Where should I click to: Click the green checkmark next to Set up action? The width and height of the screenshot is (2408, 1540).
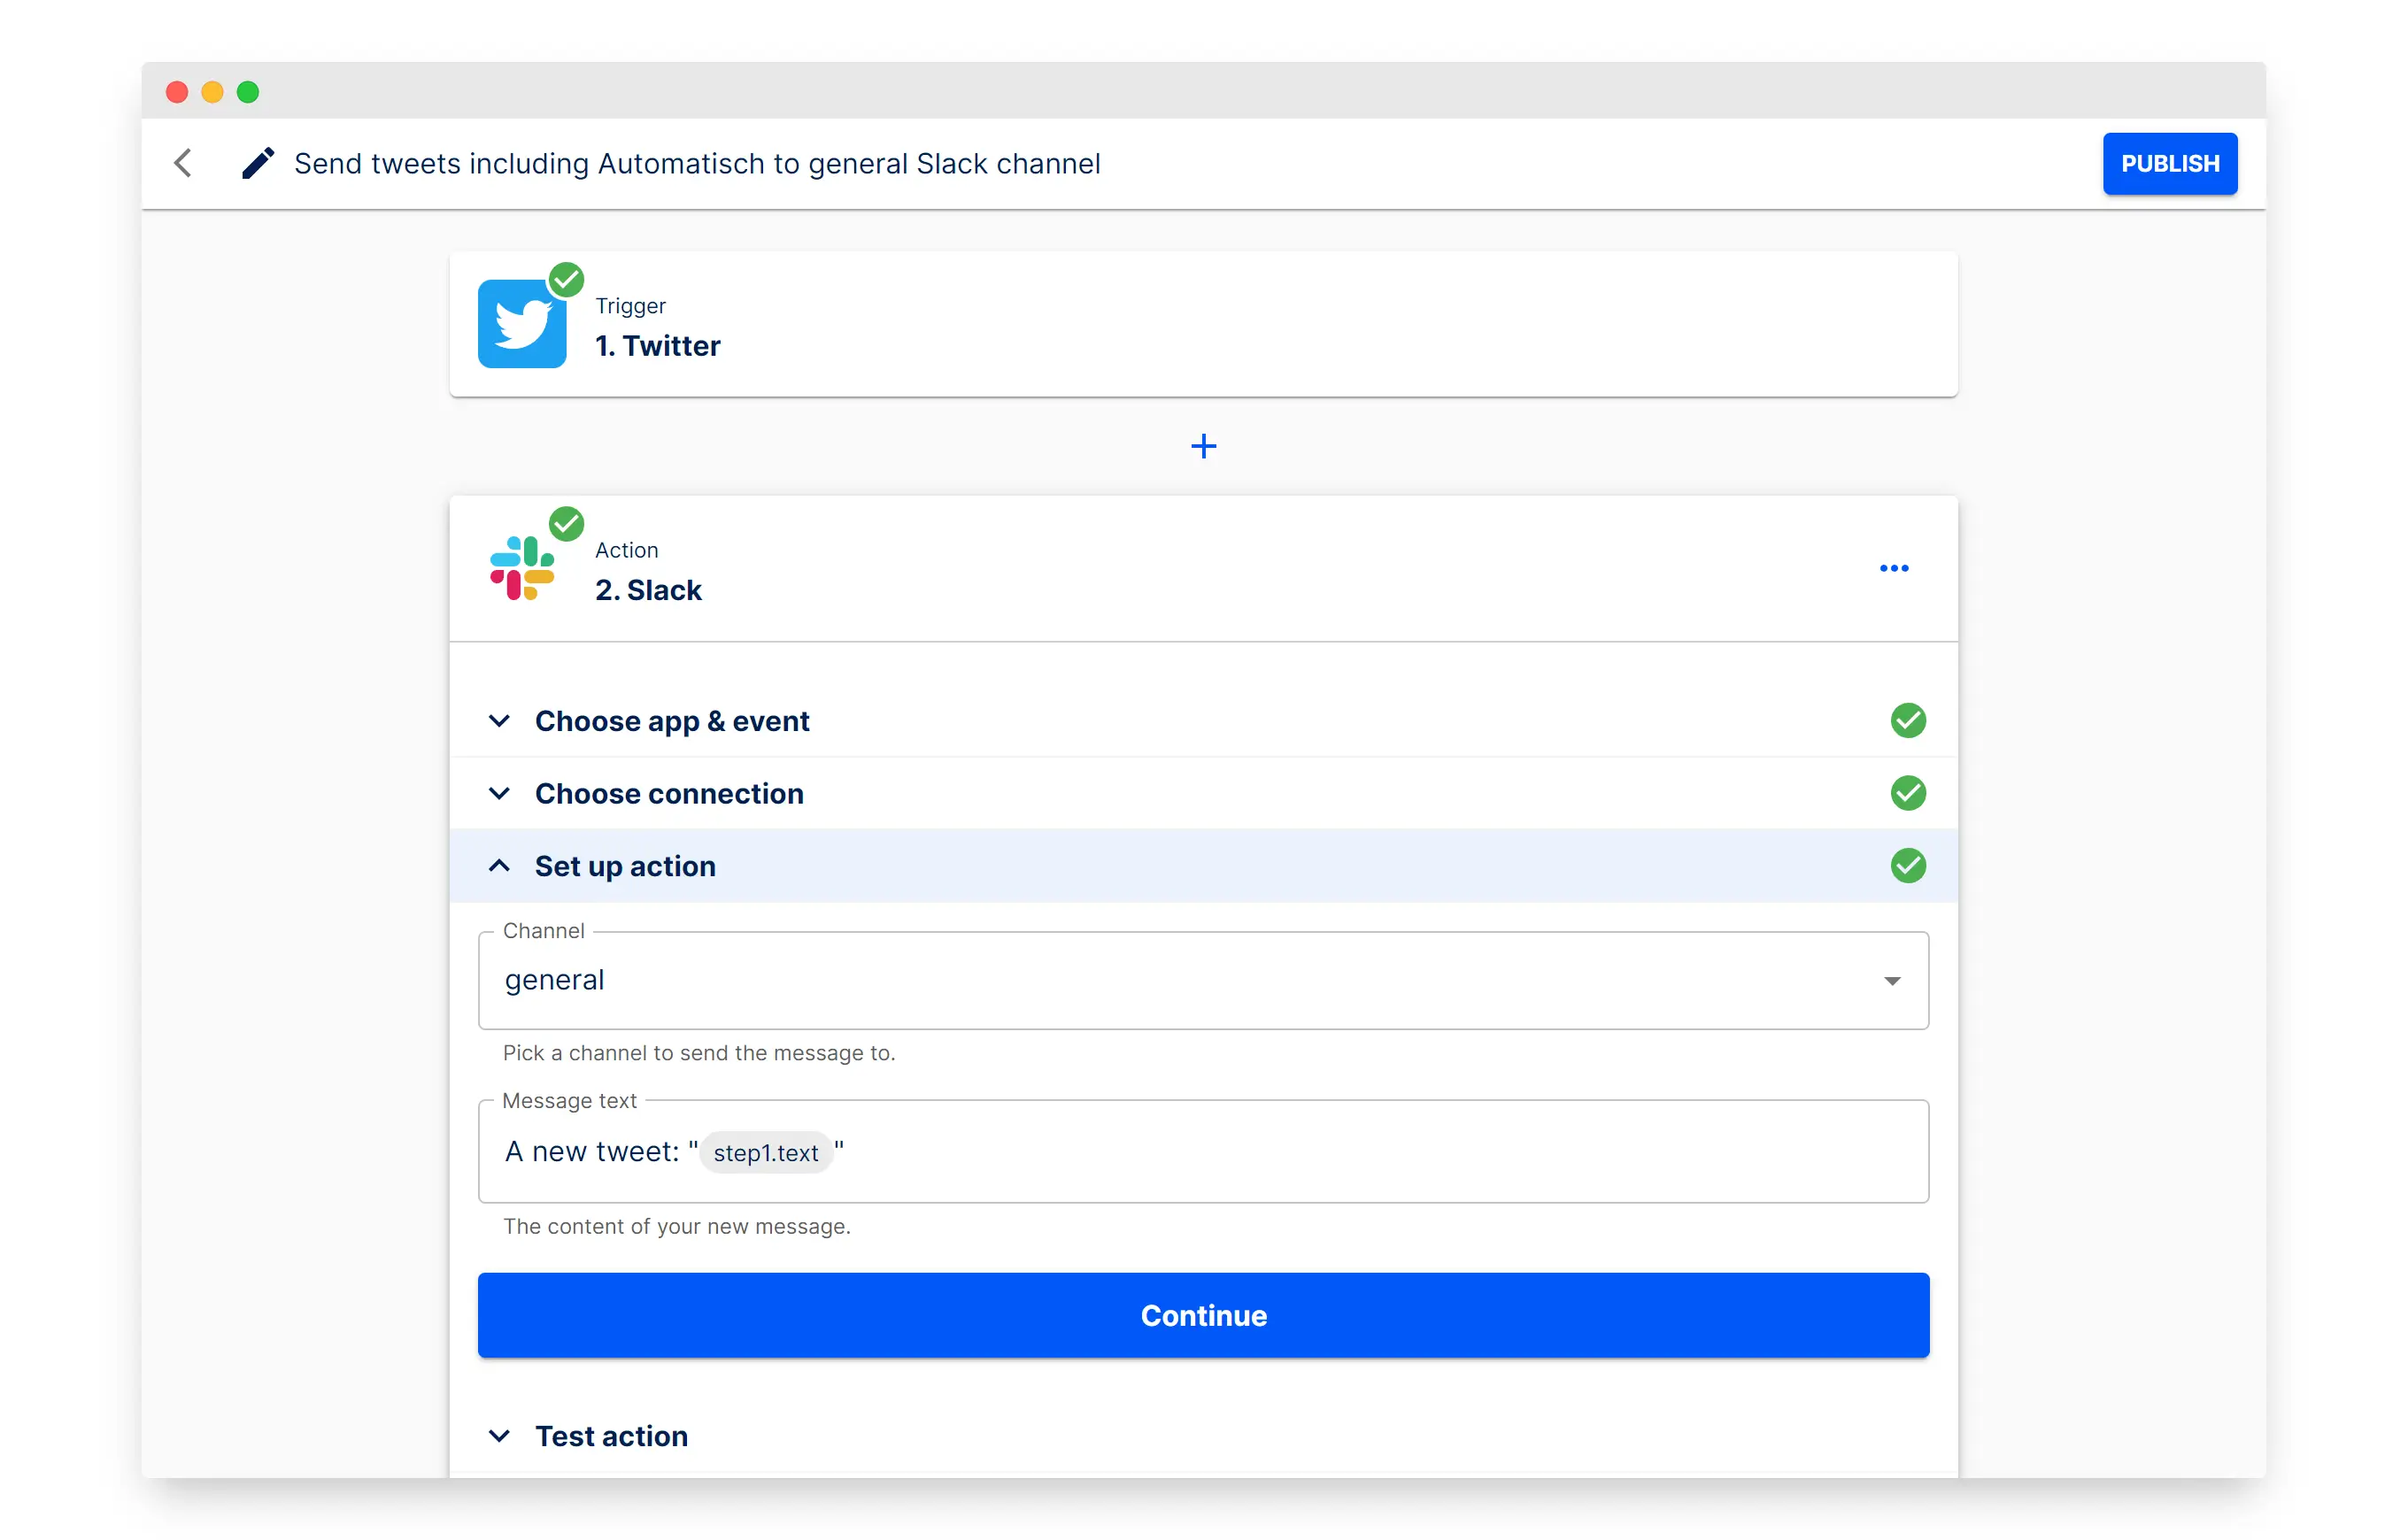point(1908,866)
